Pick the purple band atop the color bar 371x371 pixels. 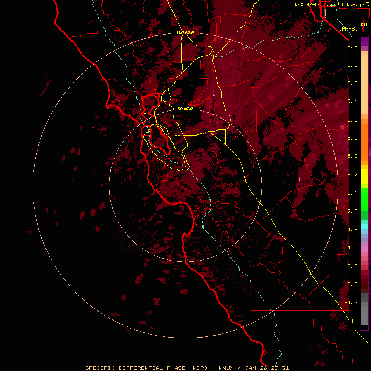pos(364,41)
